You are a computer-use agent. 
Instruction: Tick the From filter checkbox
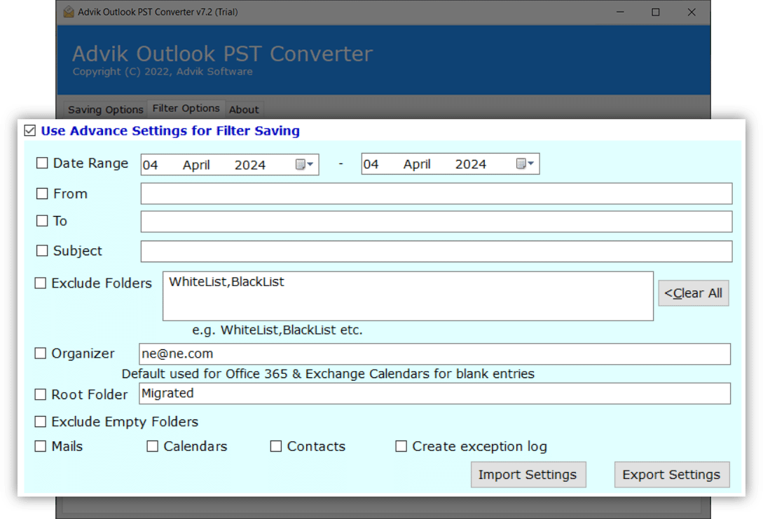tap(42, 194)
